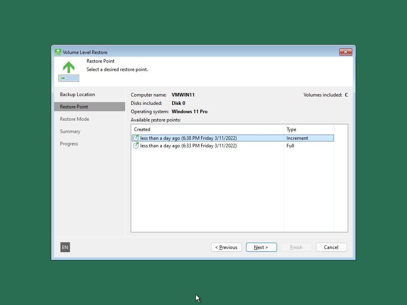Image resolution: width=407 pixels, height=305 pixels.
Task: Close the Volume Level Restore window
Action: tap(345, 52)
